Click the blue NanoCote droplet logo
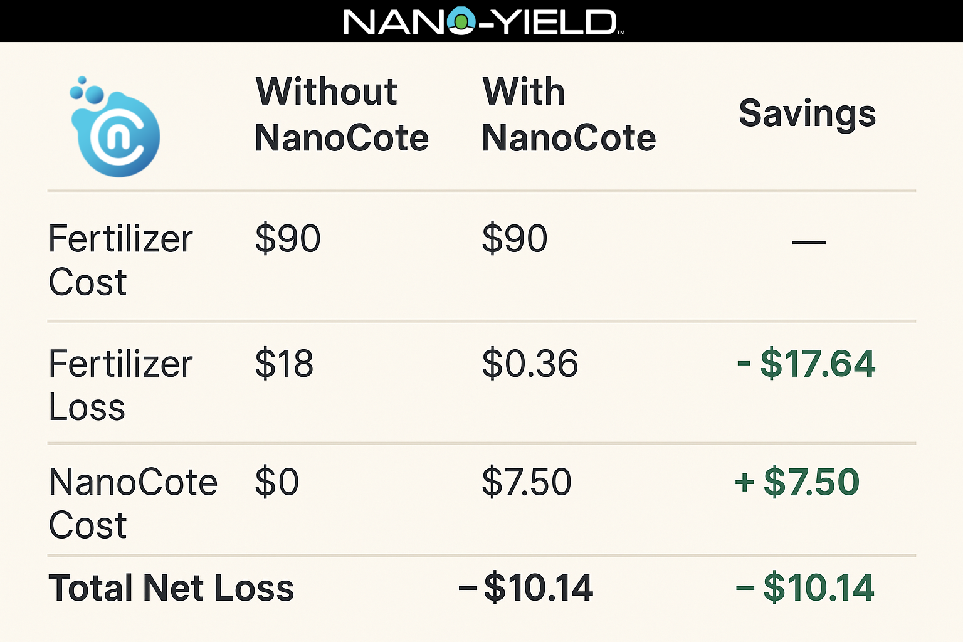 coord(115,127)
